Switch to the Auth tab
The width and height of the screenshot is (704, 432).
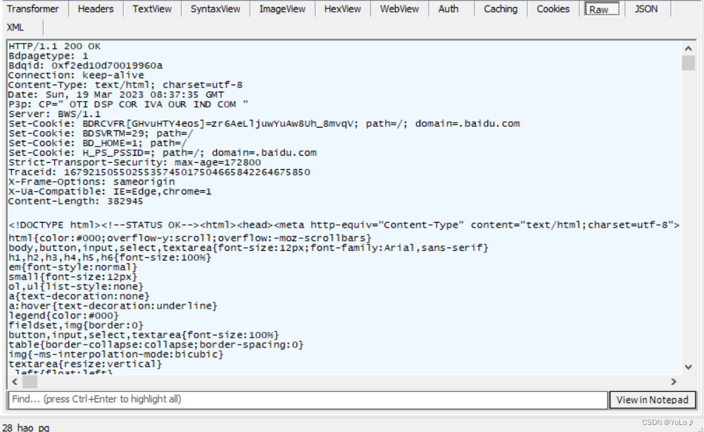(448, 9)
